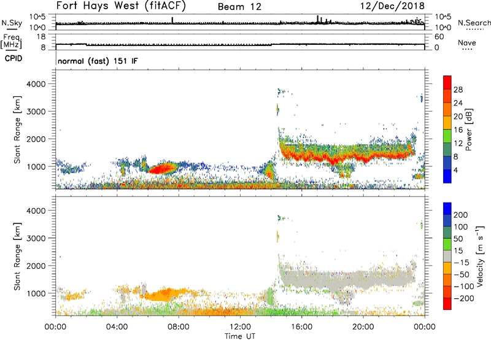Click the bright blue bottom Power colorbar segment
Viewport: 491px width, 340px height.
coord(447,176)
